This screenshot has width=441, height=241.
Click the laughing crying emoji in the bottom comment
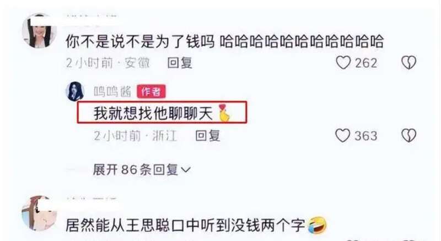pos(318,225)
